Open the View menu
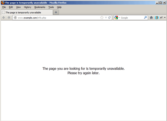 coord(18,7)
